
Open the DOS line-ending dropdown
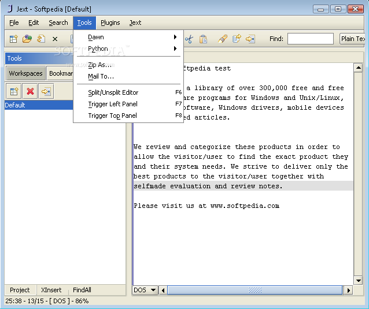(145, 290)
